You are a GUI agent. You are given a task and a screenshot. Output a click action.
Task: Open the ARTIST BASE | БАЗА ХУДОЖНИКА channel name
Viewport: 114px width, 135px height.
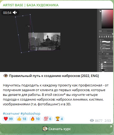pos(31,5)
